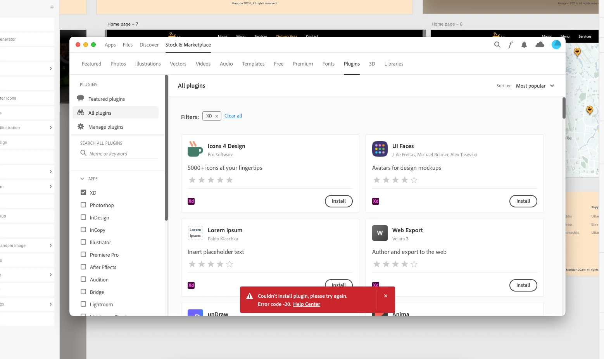The image size is (604, 359).
Task: Click the UI Faces plugin icon
Action: (380, 149)
